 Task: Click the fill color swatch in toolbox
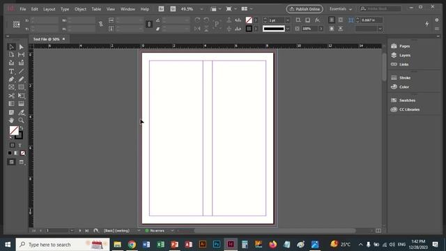pyautogui.click(x=14, y=130)
